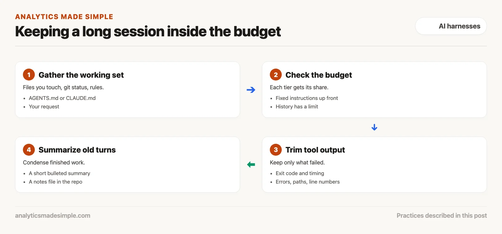Click the 'Summarize old turns' heading
502x234 pixels.
[x=77, y=150]
